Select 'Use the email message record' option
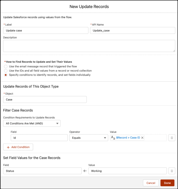This screenshot has width=178, height=189. 6,67
